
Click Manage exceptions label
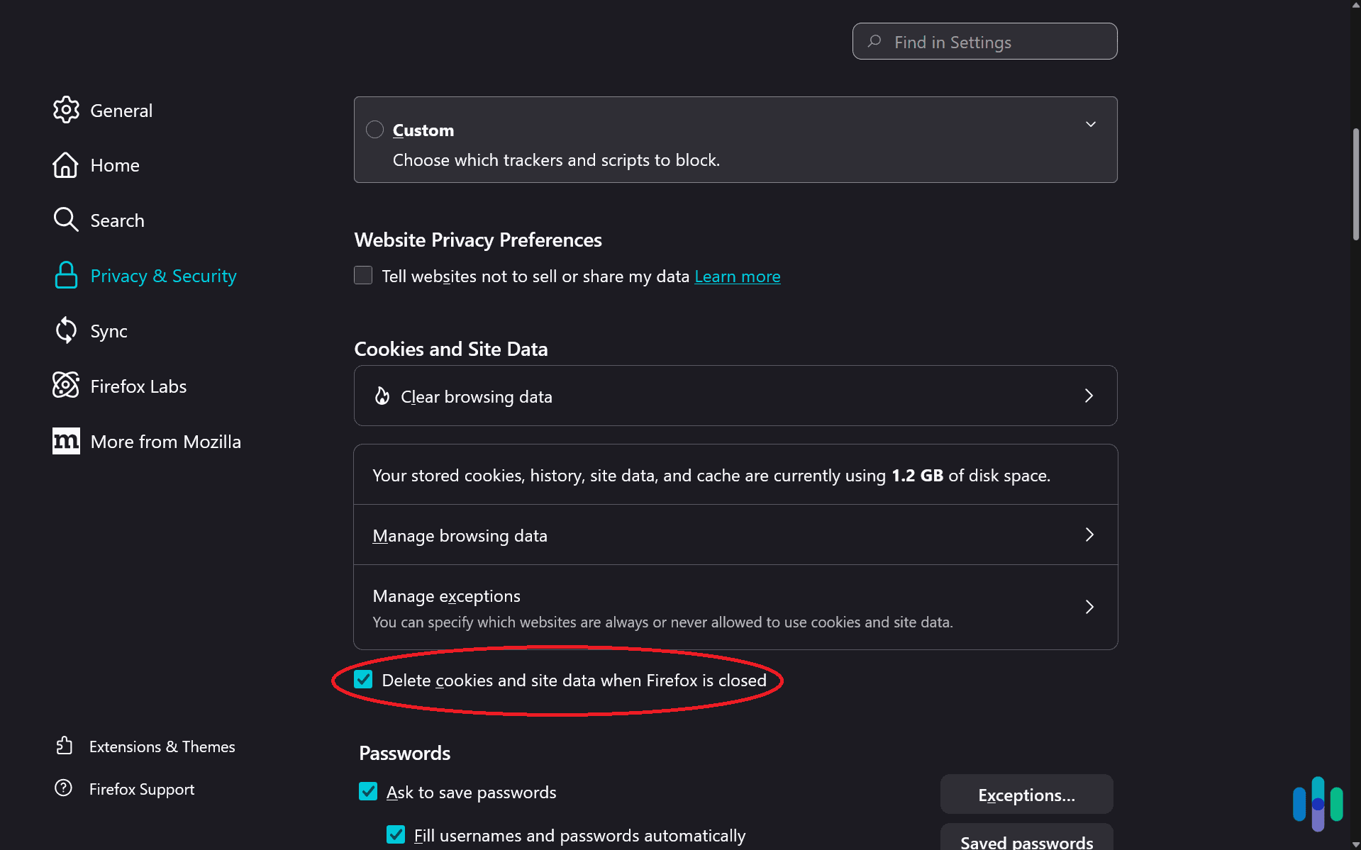pyautogui.click(x=446, y=596)
